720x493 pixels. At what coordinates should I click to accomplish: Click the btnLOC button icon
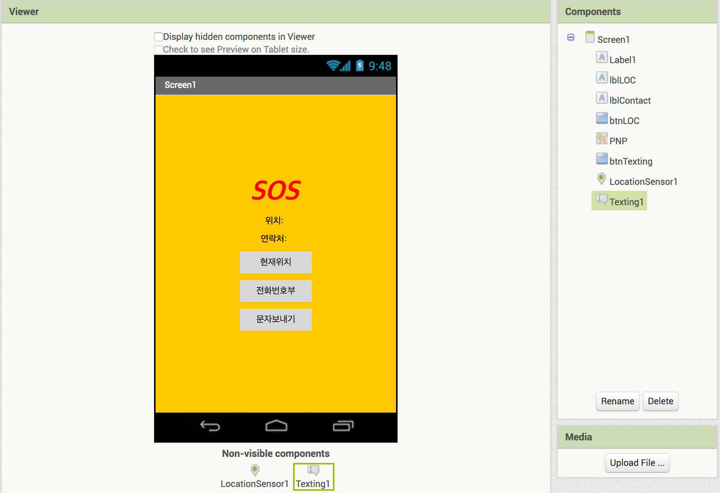pyautogui.click(x=602, y=118)
